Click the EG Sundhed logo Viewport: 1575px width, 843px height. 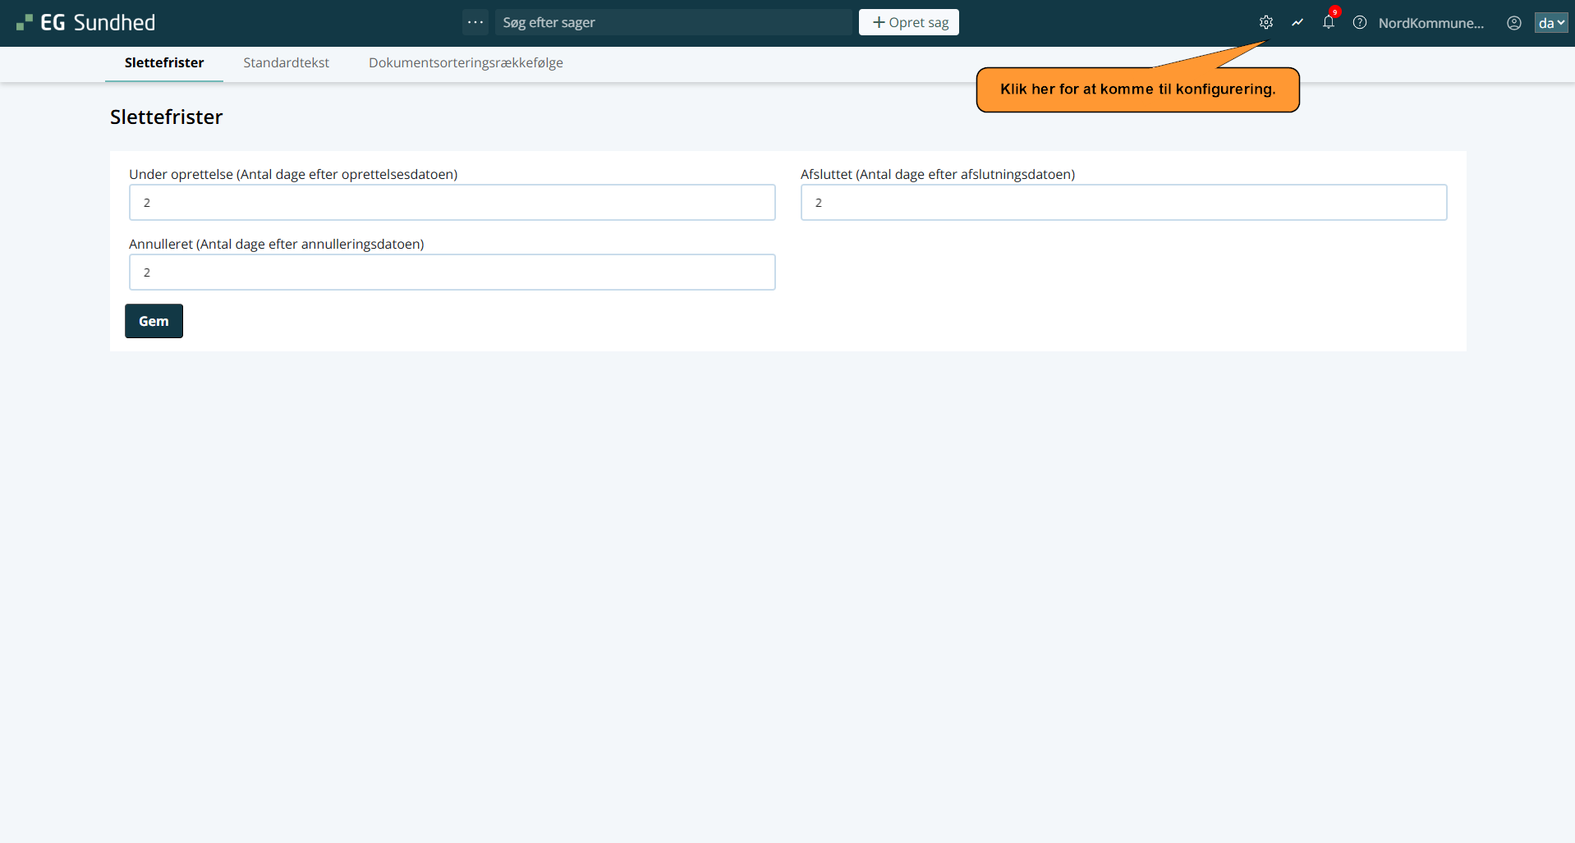86,23
